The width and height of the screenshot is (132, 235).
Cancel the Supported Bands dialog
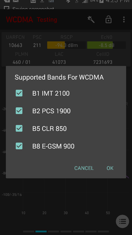(x=84, y=168)
